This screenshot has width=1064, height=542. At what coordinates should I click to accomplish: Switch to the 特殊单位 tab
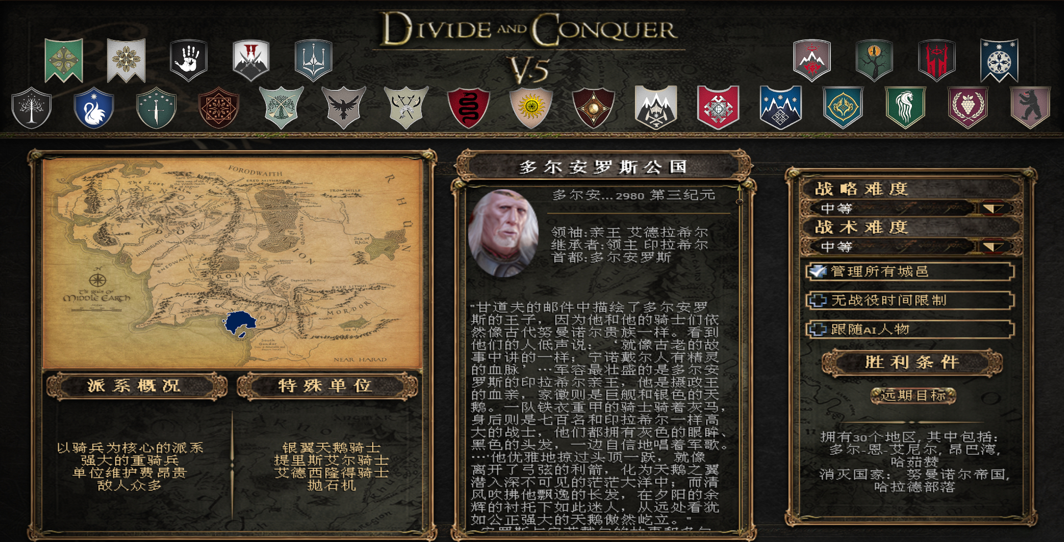[x=327, y=387]
